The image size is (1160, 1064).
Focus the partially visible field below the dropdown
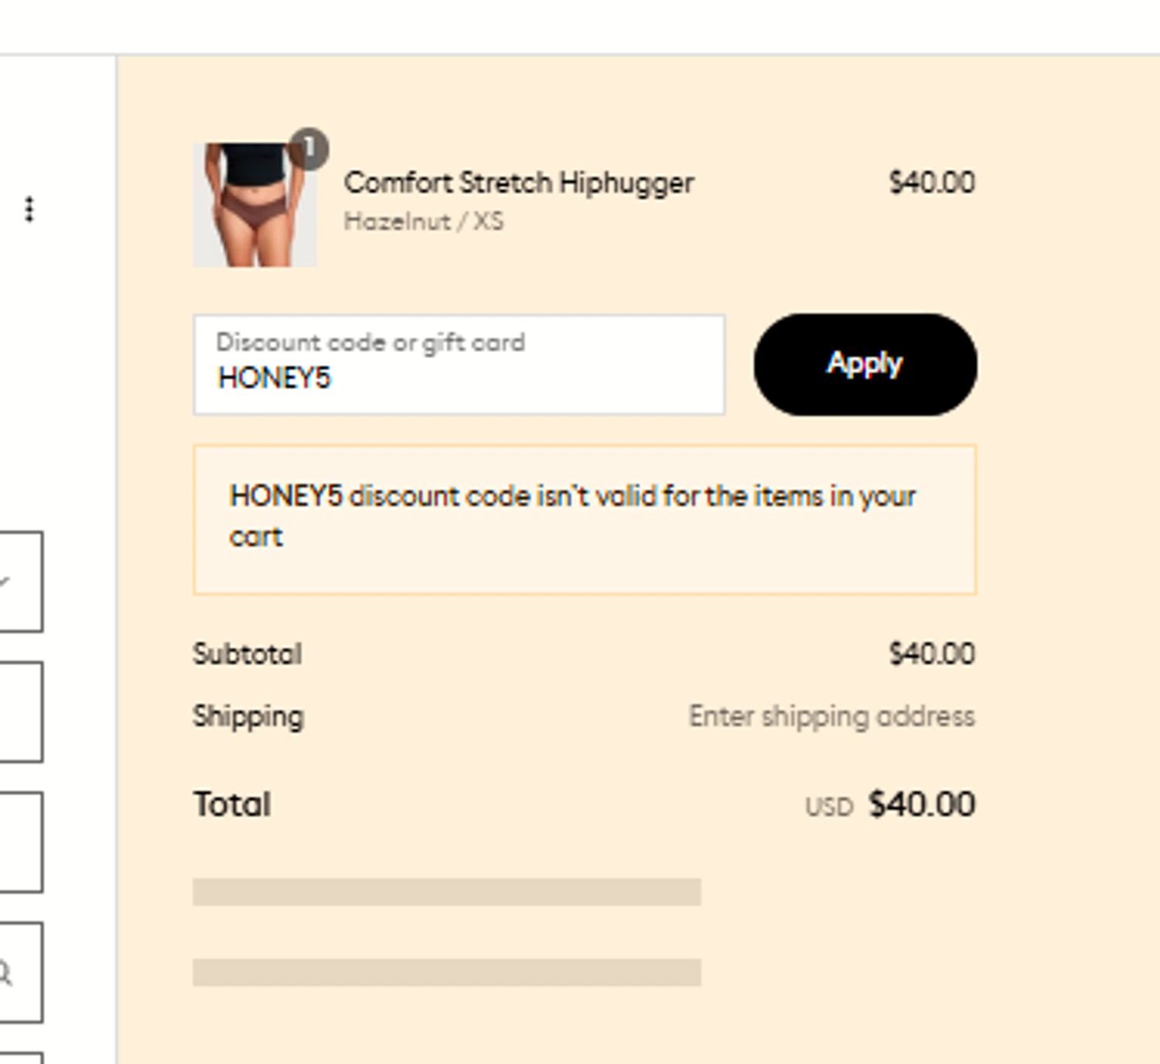(x=21, y=711)
